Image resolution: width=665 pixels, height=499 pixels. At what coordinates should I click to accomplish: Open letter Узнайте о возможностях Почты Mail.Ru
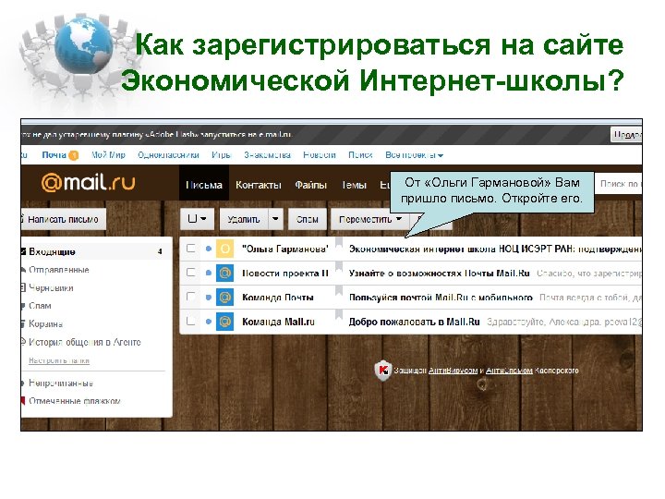coord(440,274)
